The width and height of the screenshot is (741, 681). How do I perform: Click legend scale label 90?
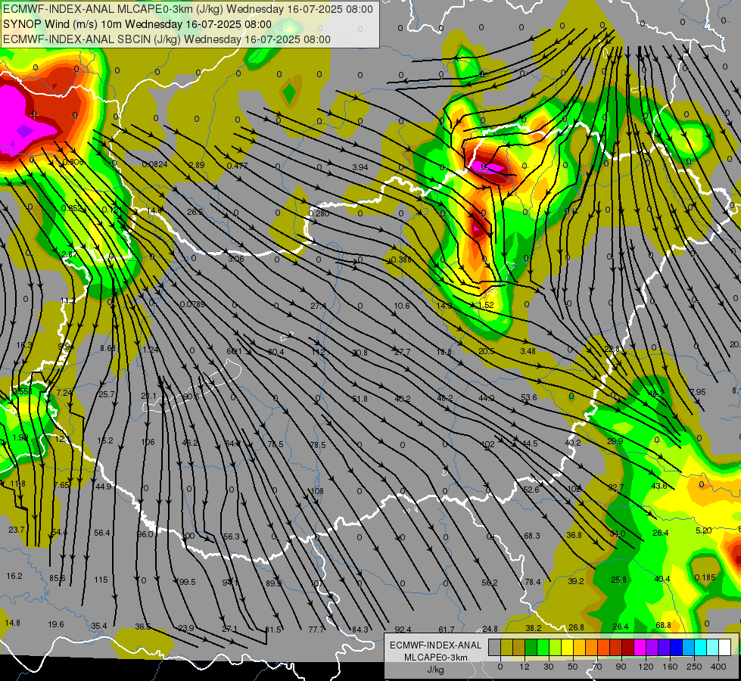621,667
